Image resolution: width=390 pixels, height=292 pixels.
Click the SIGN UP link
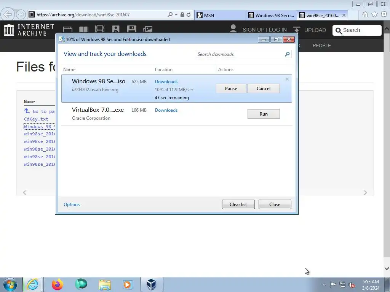coord(253,30)
